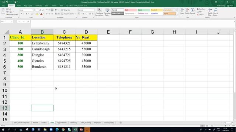Image resolution: width=236 pixels, height=132 pixels.
Task: Apply the Neutral cell style
Action: [156, 10]
